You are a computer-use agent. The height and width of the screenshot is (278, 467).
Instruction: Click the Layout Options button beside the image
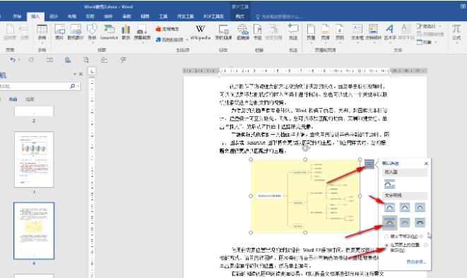pos(369,164)
